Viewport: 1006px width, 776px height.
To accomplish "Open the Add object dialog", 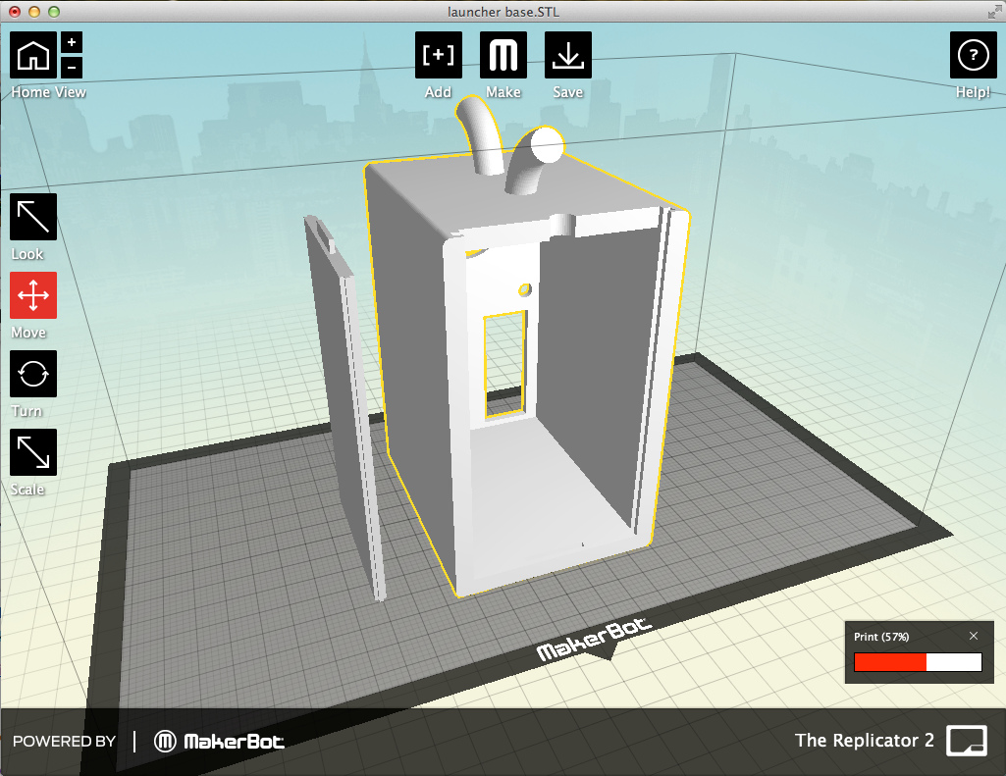I will pyautogui.click(x=438, y=56).
